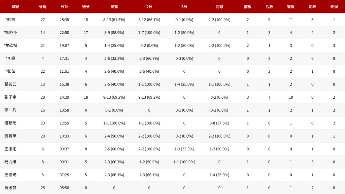Click the 前板 column header
Screen dimensions: 345x194
(248, 7)
